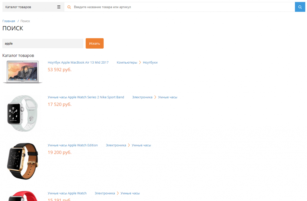Click the blue search submit button
The height and width of the screenshot is (201, 307).
coord(300,7)
